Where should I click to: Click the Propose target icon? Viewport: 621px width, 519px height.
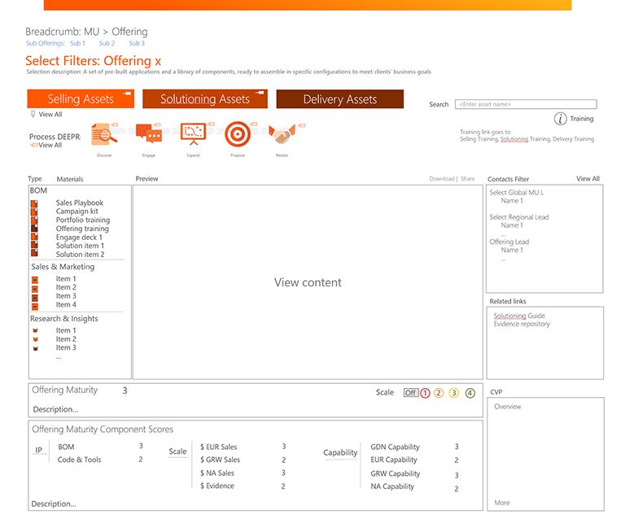237,133
